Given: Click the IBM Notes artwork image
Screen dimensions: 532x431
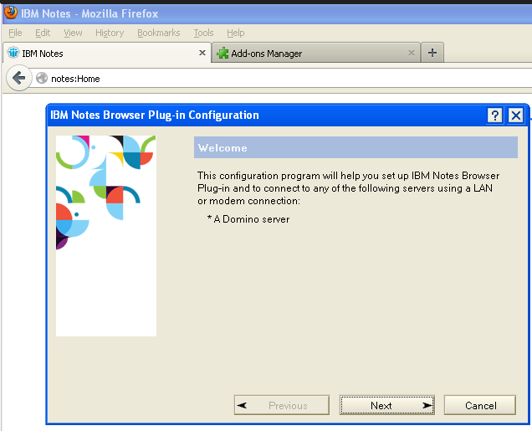Looking at the screenshot, I should [x=106, y=236].
